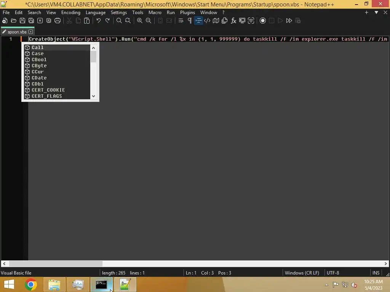Open the Window menu

point(209,13)
